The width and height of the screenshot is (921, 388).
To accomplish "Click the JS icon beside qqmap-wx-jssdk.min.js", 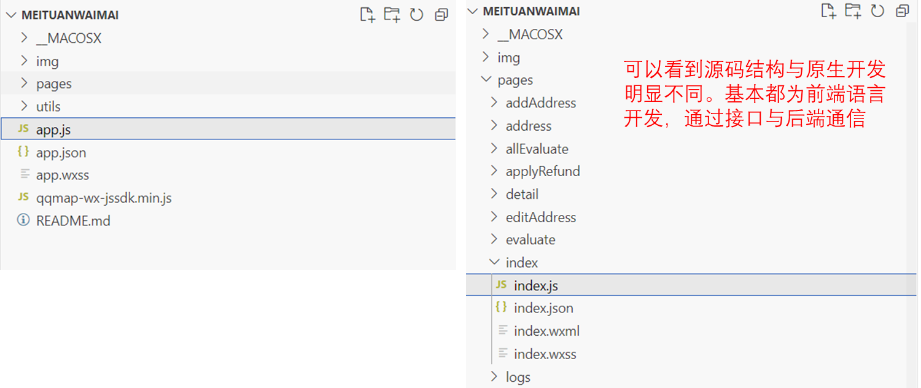I will (23, 197).
